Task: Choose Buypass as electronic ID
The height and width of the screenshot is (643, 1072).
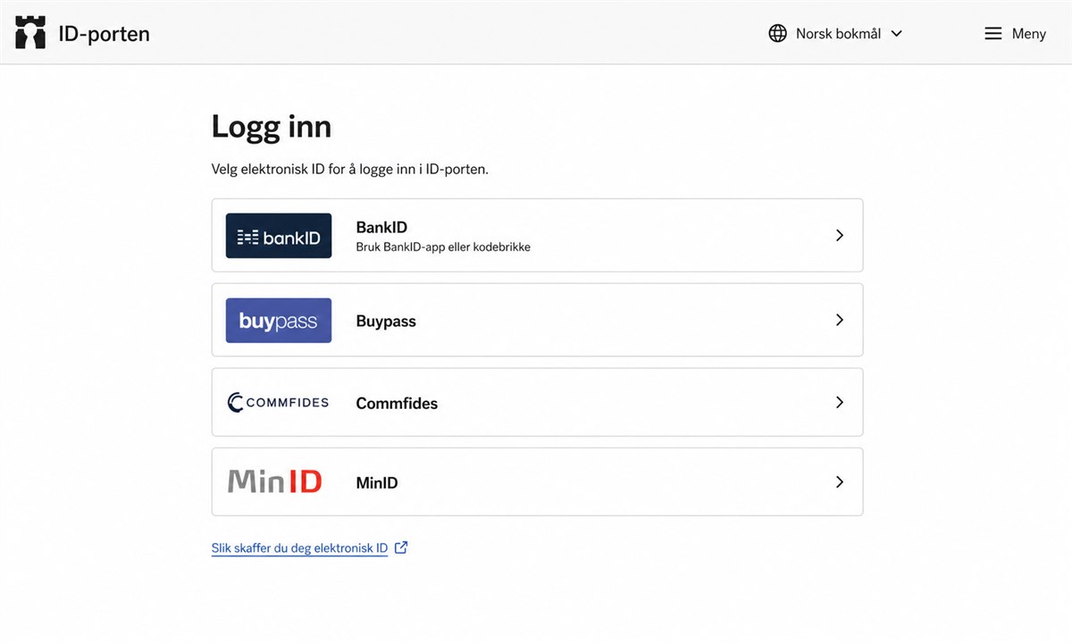Action: 537,320
